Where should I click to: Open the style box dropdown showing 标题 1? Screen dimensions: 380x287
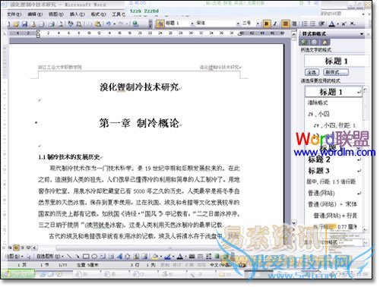point(192,24)
